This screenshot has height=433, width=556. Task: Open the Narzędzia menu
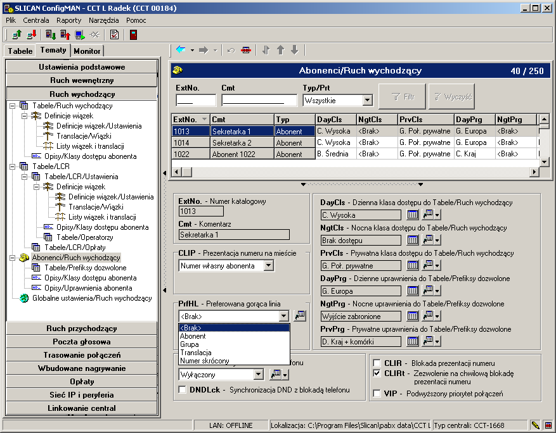tap(103, 20)
